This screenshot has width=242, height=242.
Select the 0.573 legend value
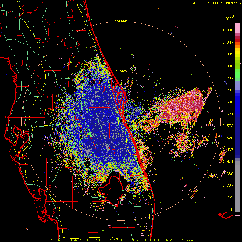[x=228, y=126]
